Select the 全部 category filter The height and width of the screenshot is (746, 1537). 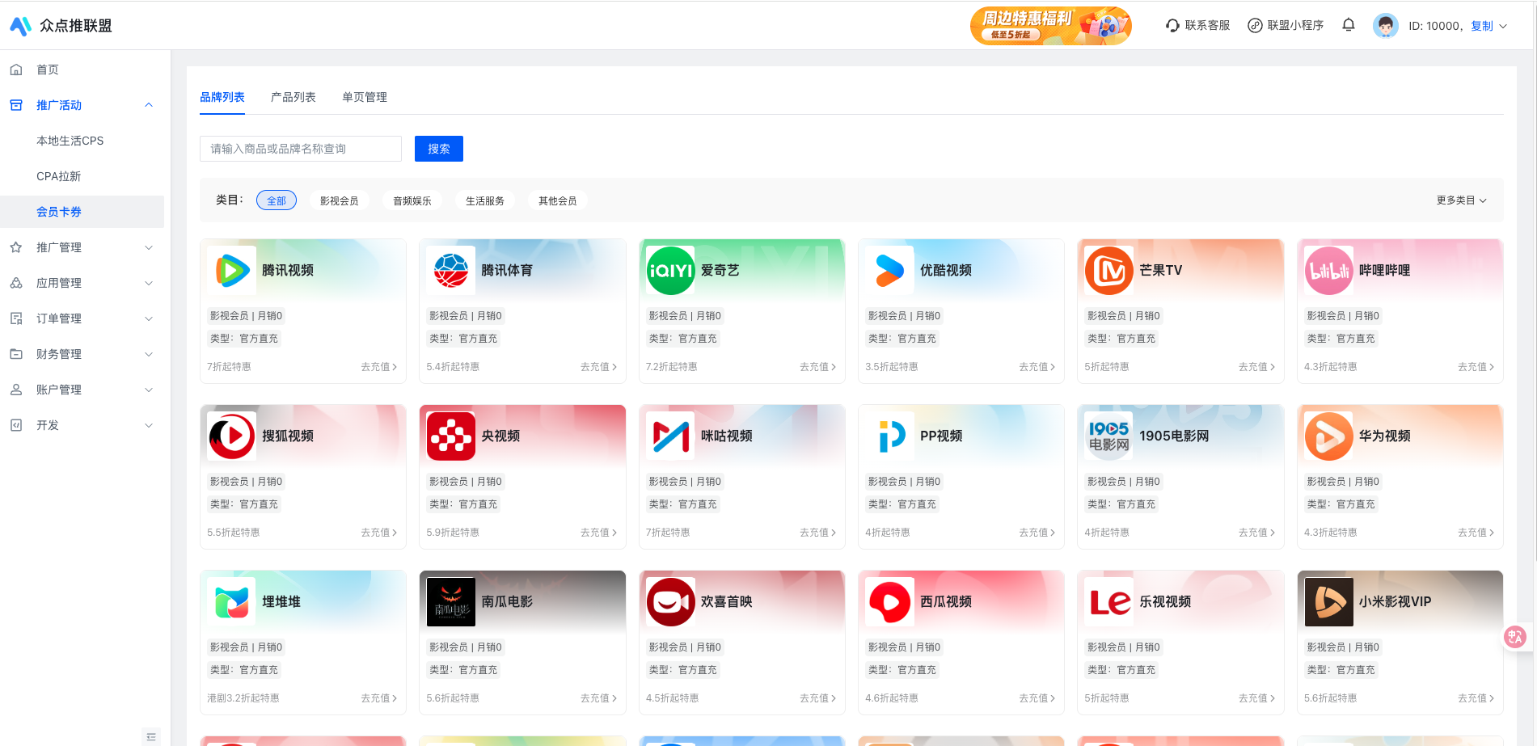[x=277, y=200]
